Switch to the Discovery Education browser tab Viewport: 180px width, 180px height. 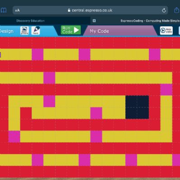click(x=30, y=21)
